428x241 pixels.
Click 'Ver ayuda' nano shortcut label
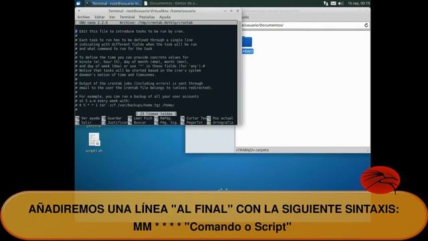tap(90, 118)
